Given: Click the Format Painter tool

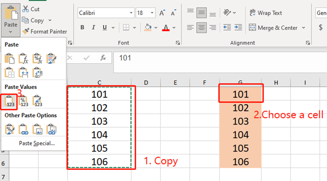Looking at the screenshot, I should pos(45,31).
